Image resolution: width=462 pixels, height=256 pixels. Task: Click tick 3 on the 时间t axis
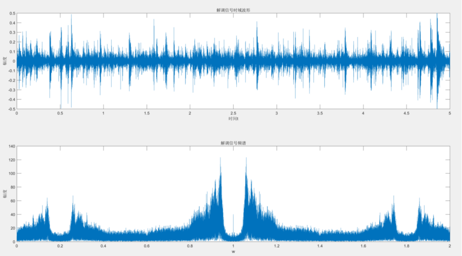pyautogui.click(x=277, y=113)
